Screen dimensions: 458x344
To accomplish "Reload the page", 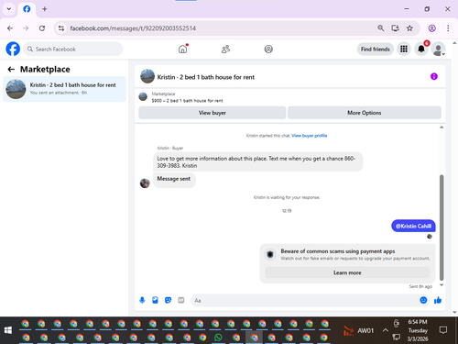I will [42, 28].
